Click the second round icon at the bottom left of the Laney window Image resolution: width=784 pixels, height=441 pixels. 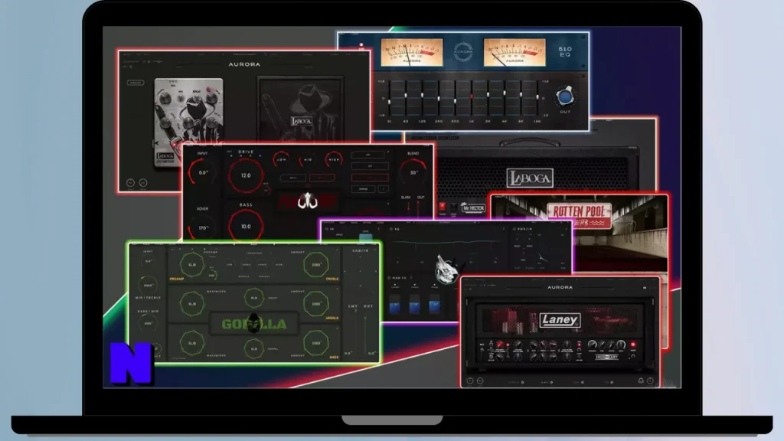pyautogui.click(x=480, y=381)
